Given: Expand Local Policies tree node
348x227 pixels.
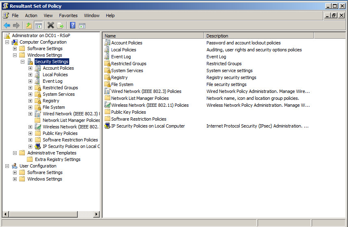Looking at the screenshot, I should click(x=30, y=75).
